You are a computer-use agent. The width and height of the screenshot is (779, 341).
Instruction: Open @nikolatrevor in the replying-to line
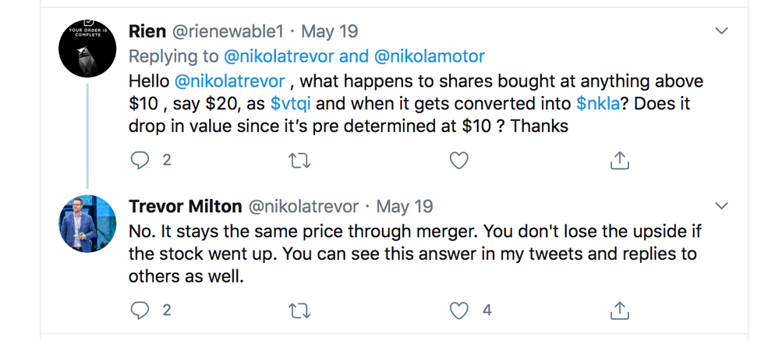tap(280, 56)
